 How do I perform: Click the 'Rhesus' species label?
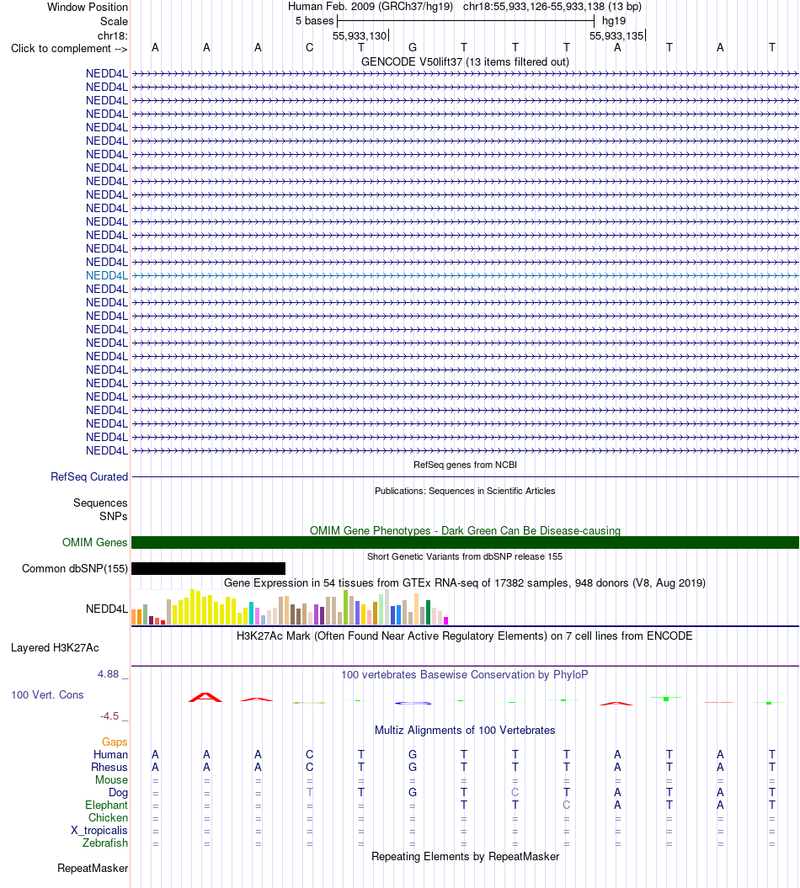109,768
